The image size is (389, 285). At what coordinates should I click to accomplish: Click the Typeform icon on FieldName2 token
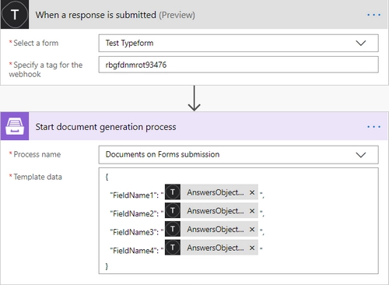[x=173, y=210]
